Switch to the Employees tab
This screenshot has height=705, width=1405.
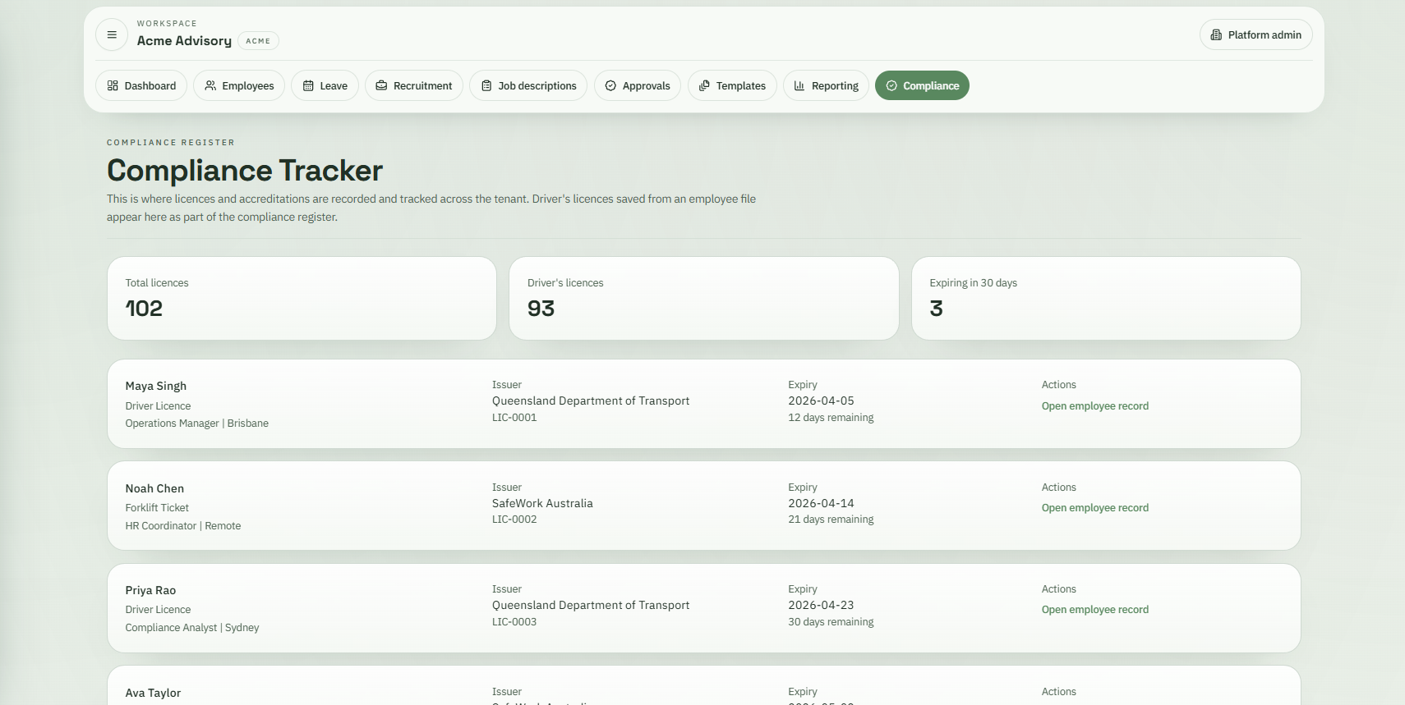pyautogui.click(x=239, y=85)
